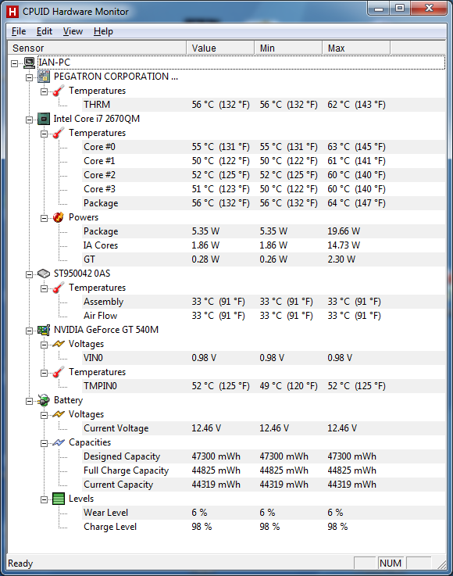Select the Core #3 row
Viewport: 453px width, 576px height.
263,189
